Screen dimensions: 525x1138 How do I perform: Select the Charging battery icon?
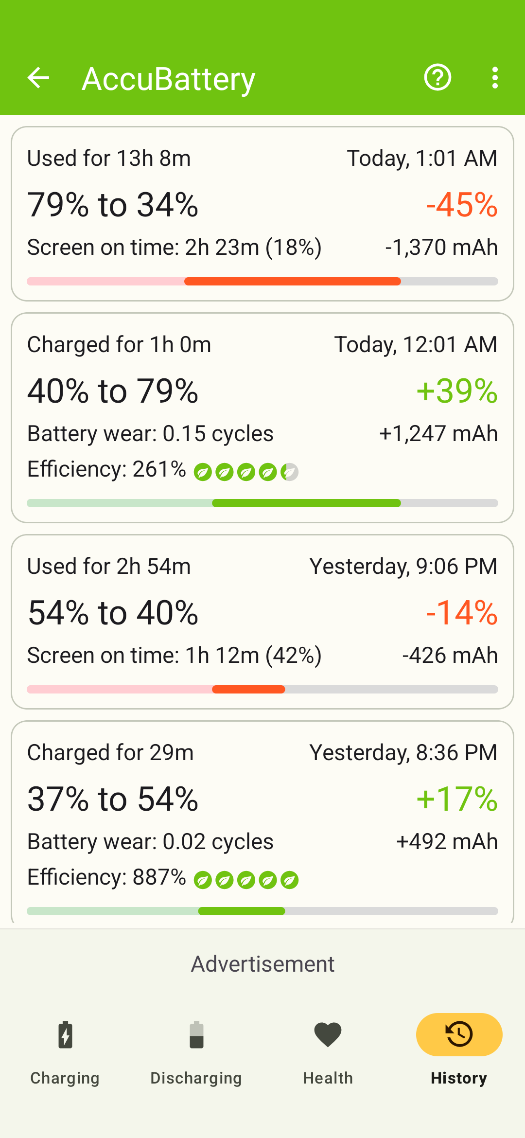65,1034
